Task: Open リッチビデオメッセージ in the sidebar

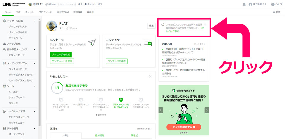Action: click(x=21, y=75)
